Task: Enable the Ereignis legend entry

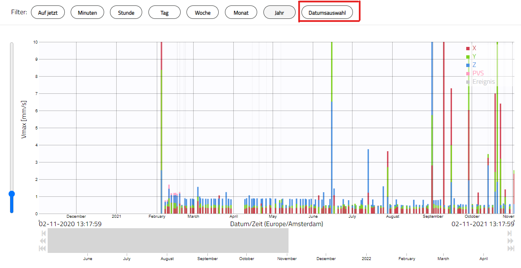Action: [x=480, y=82]
